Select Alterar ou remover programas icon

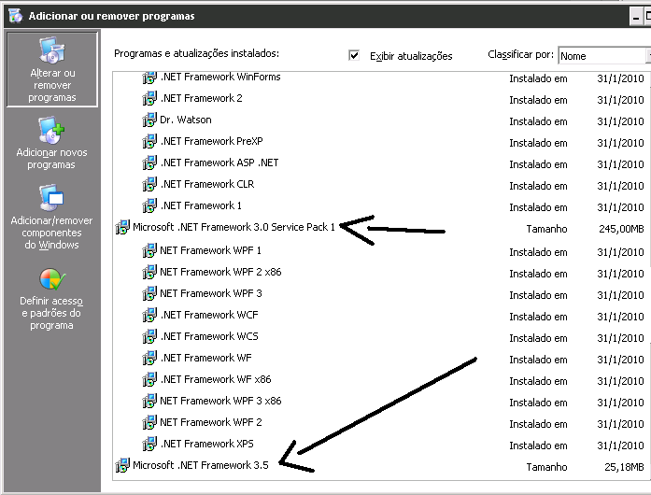pos(52,50)
